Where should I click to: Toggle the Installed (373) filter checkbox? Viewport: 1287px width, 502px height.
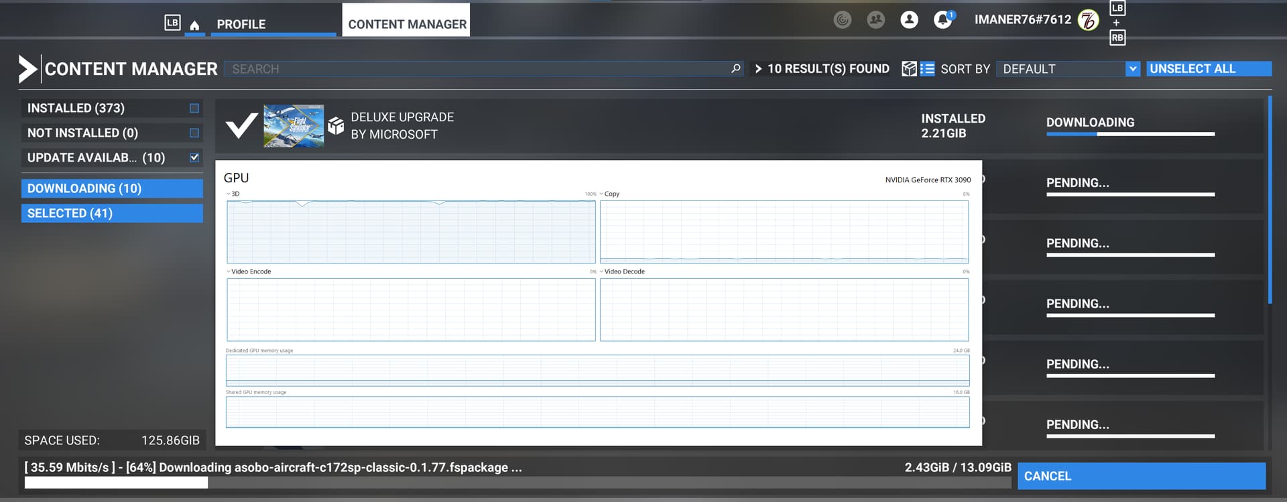pos(194,108)
